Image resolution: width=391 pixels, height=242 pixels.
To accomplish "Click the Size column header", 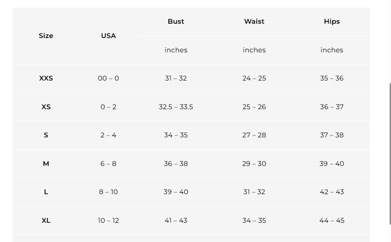I will point(46,36).
